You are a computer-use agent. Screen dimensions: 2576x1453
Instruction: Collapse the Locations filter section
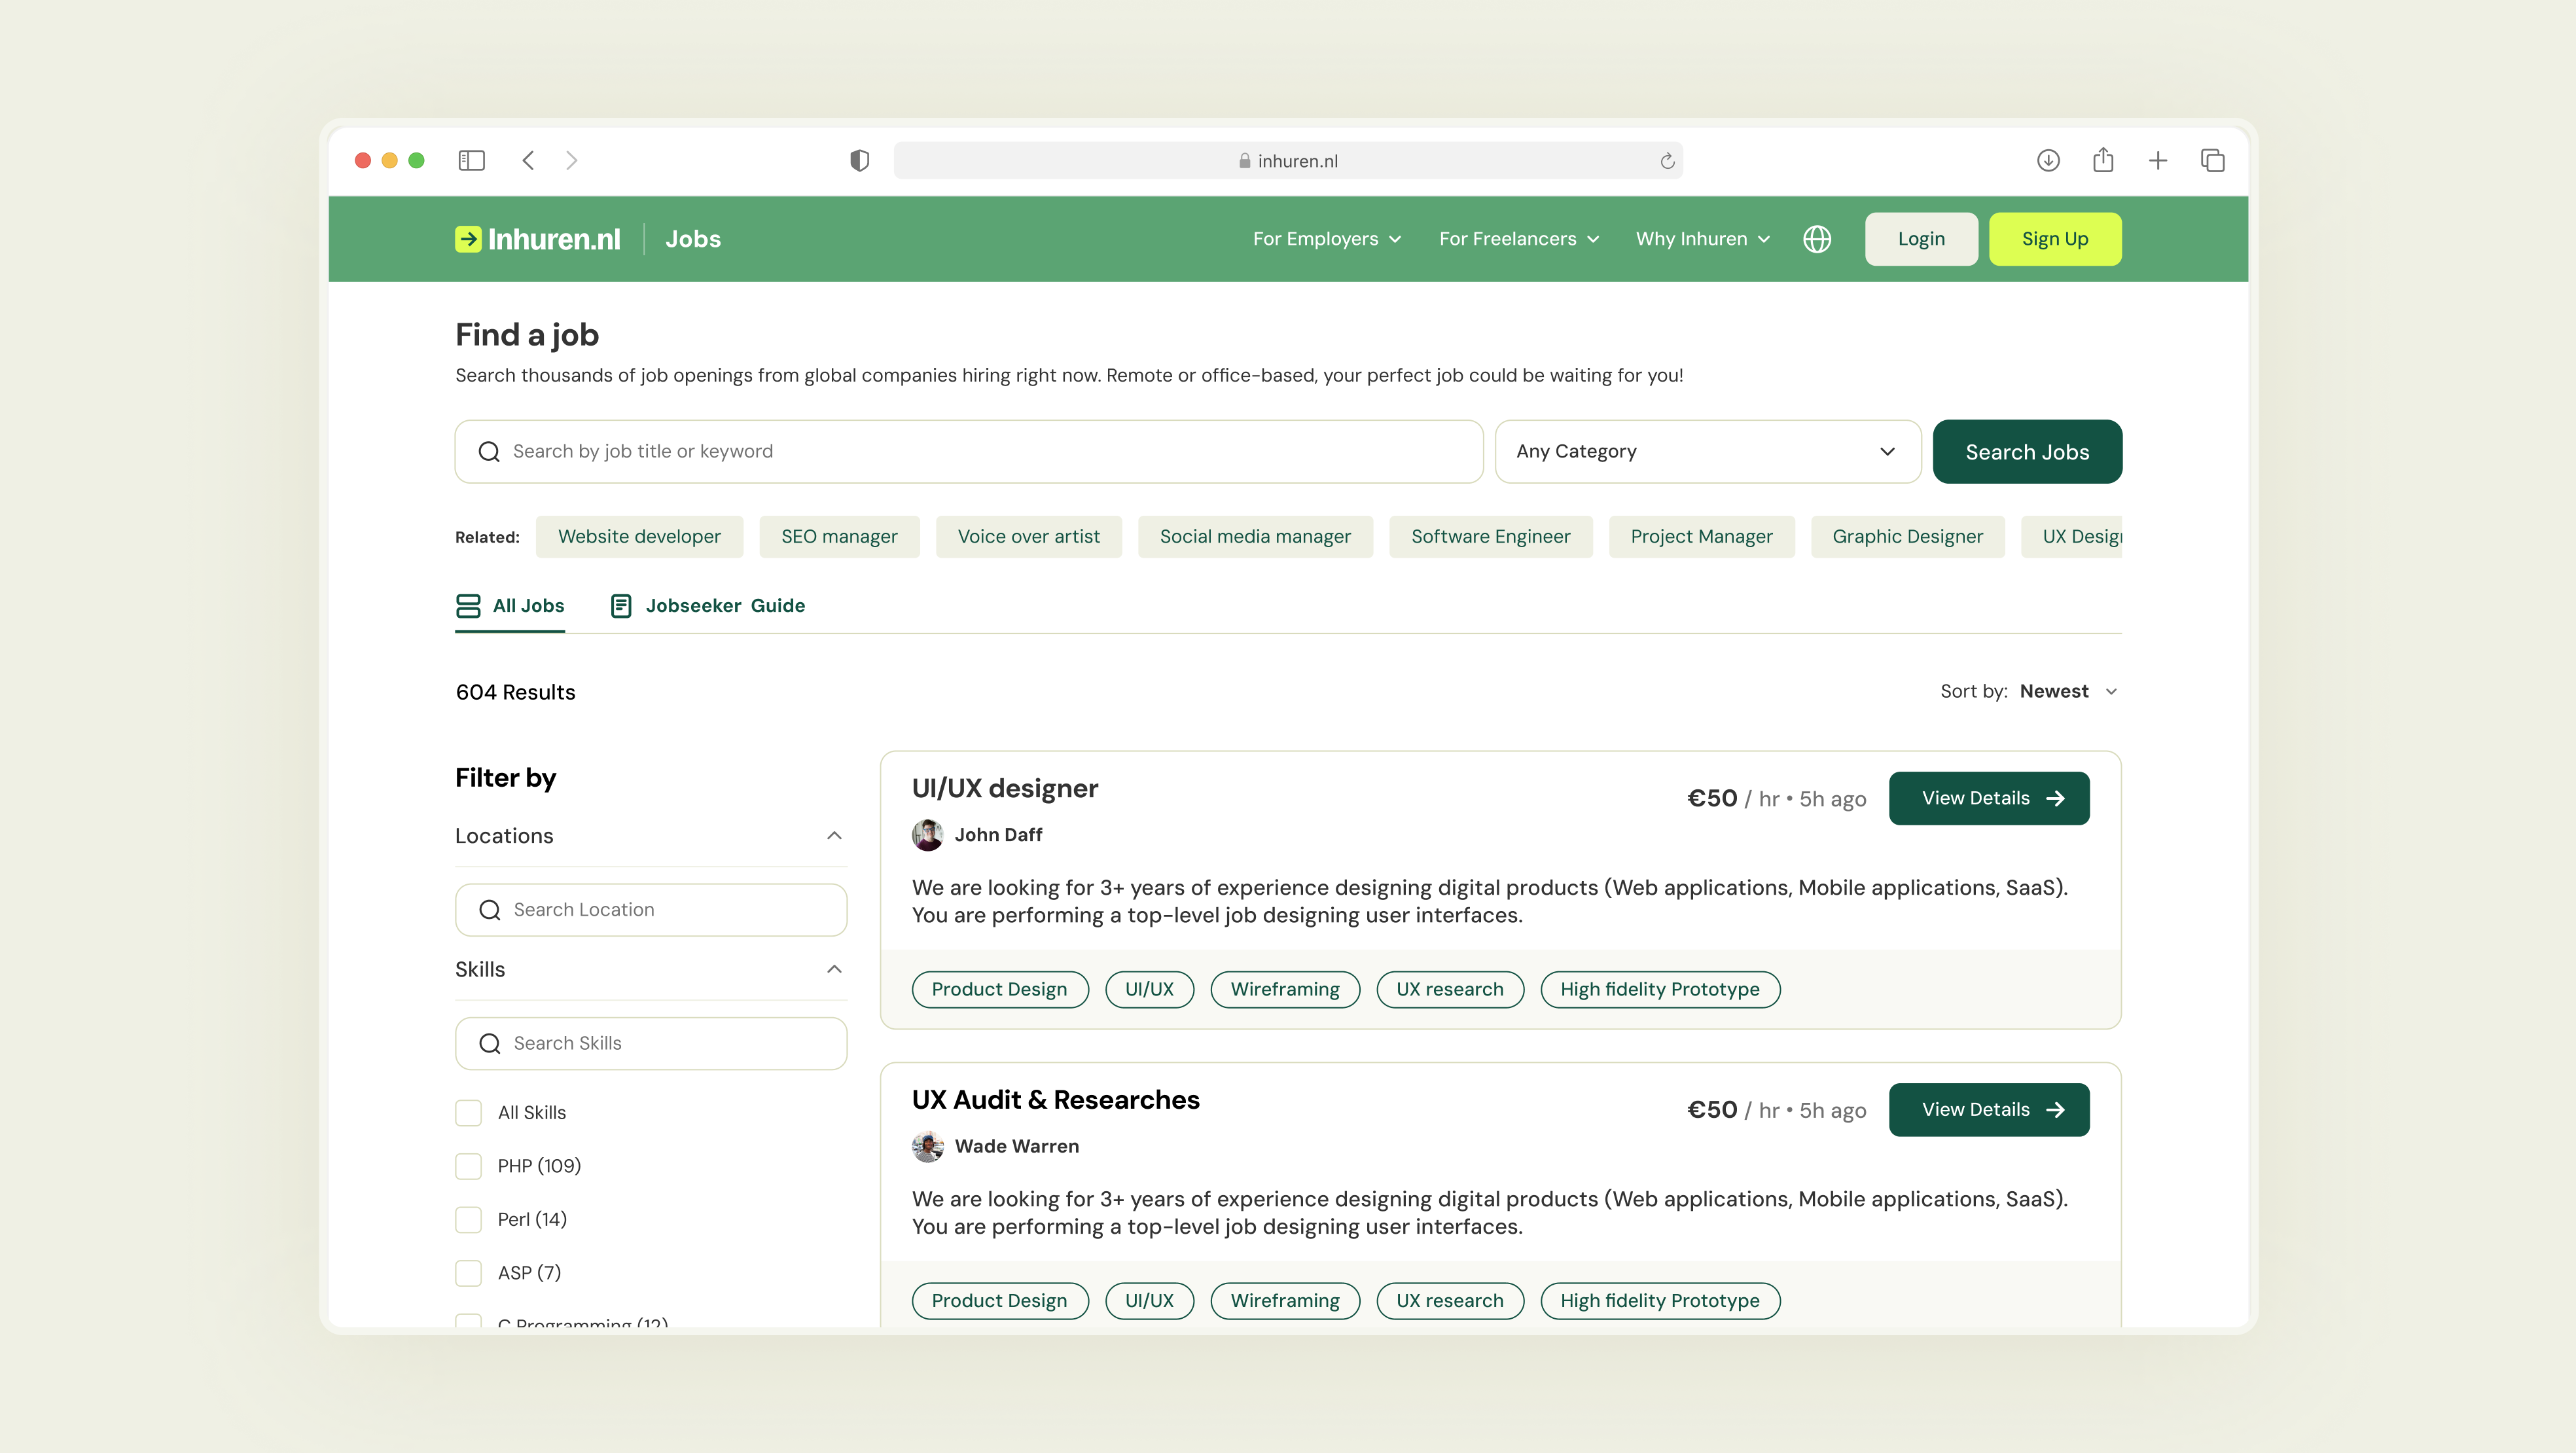(834, 835)
